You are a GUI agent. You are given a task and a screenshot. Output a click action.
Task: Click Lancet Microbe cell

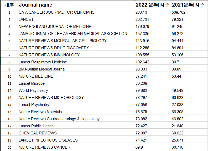[x=76, y=82]
